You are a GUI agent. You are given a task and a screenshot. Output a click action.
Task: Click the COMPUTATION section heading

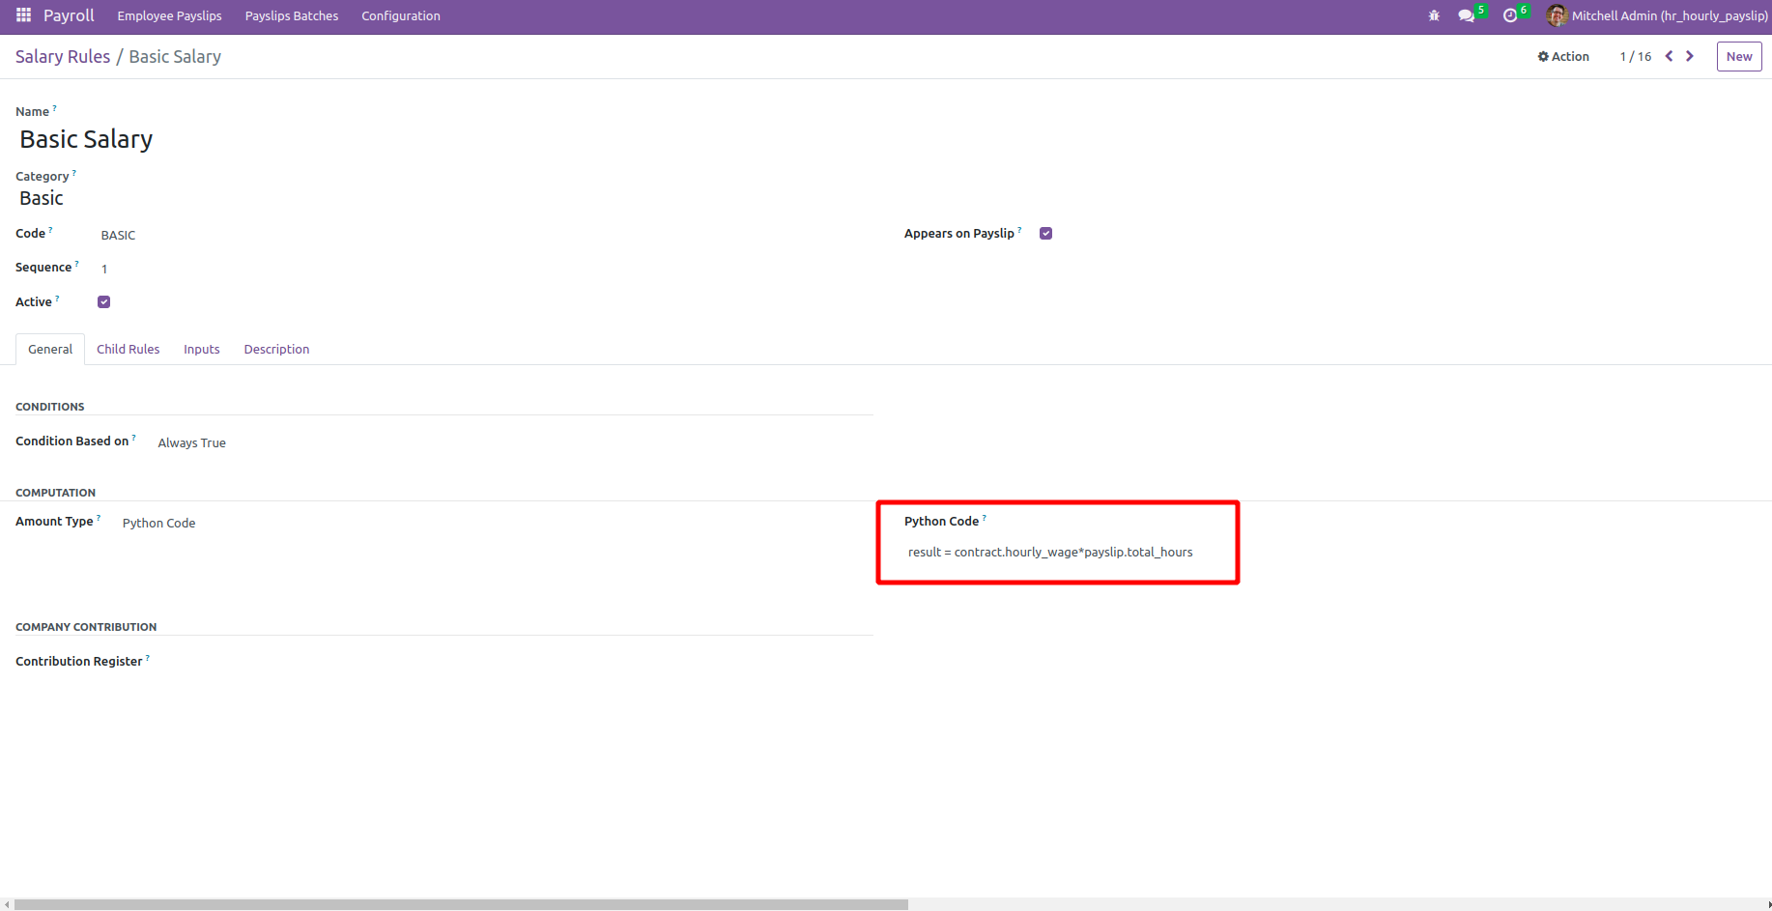56,493
